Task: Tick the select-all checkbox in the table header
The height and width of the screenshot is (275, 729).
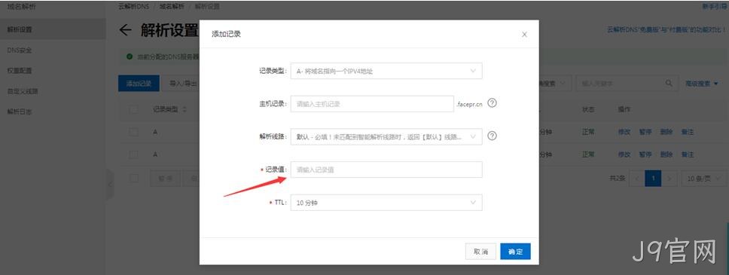Action: [x=134, y=110]
